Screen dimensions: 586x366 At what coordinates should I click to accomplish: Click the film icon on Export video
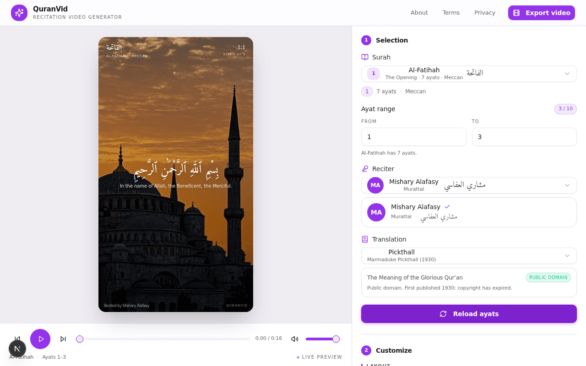(x=516, y=13)
